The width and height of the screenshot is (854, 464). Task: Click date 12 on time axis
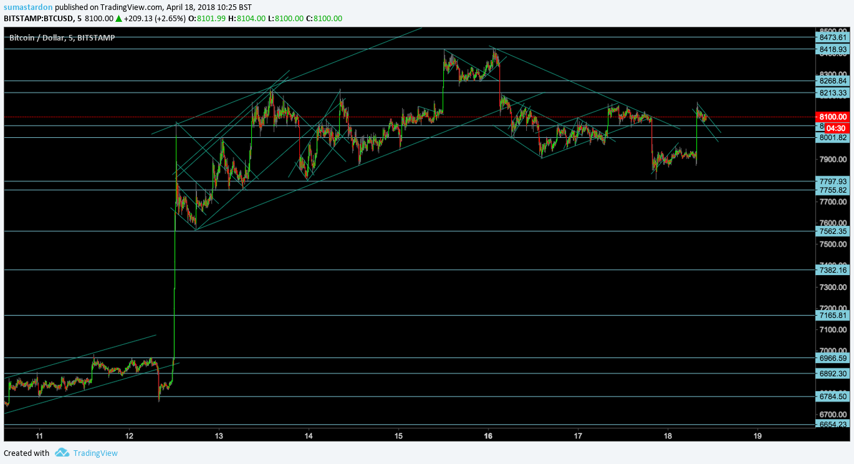[x=129, y=436]
